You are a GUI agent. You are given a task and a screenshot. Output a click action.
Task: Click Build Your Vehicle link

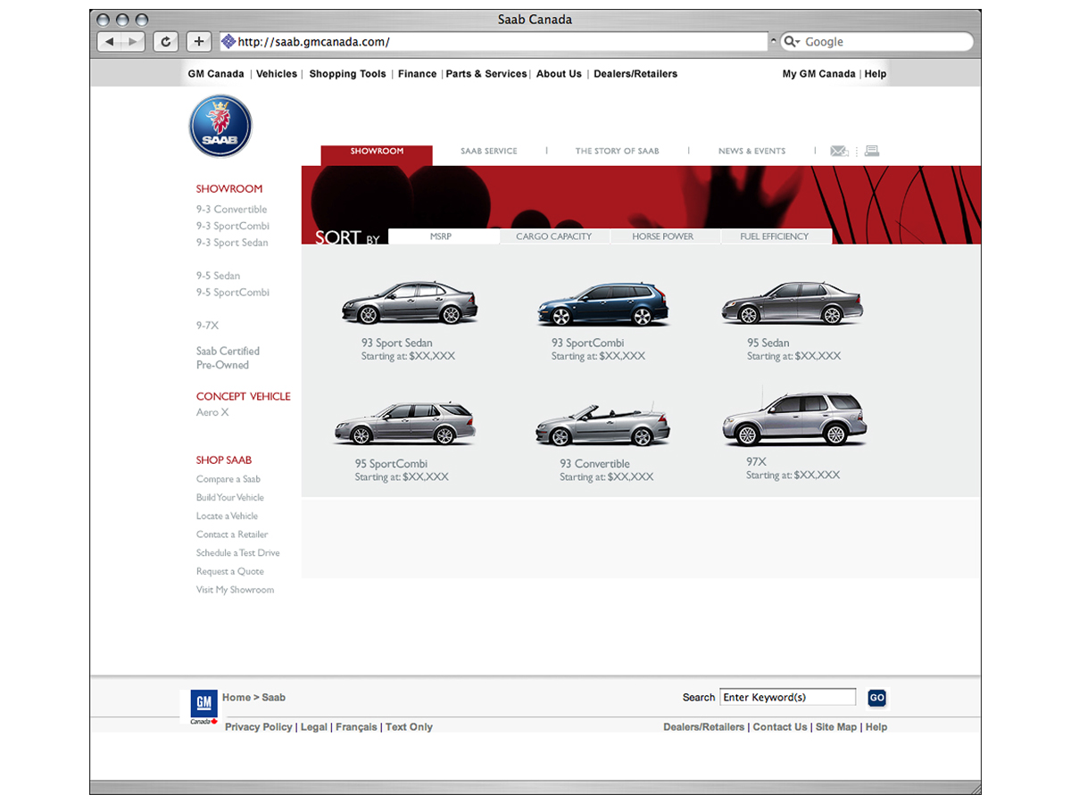pyautogui.click(x=230, y=498)
